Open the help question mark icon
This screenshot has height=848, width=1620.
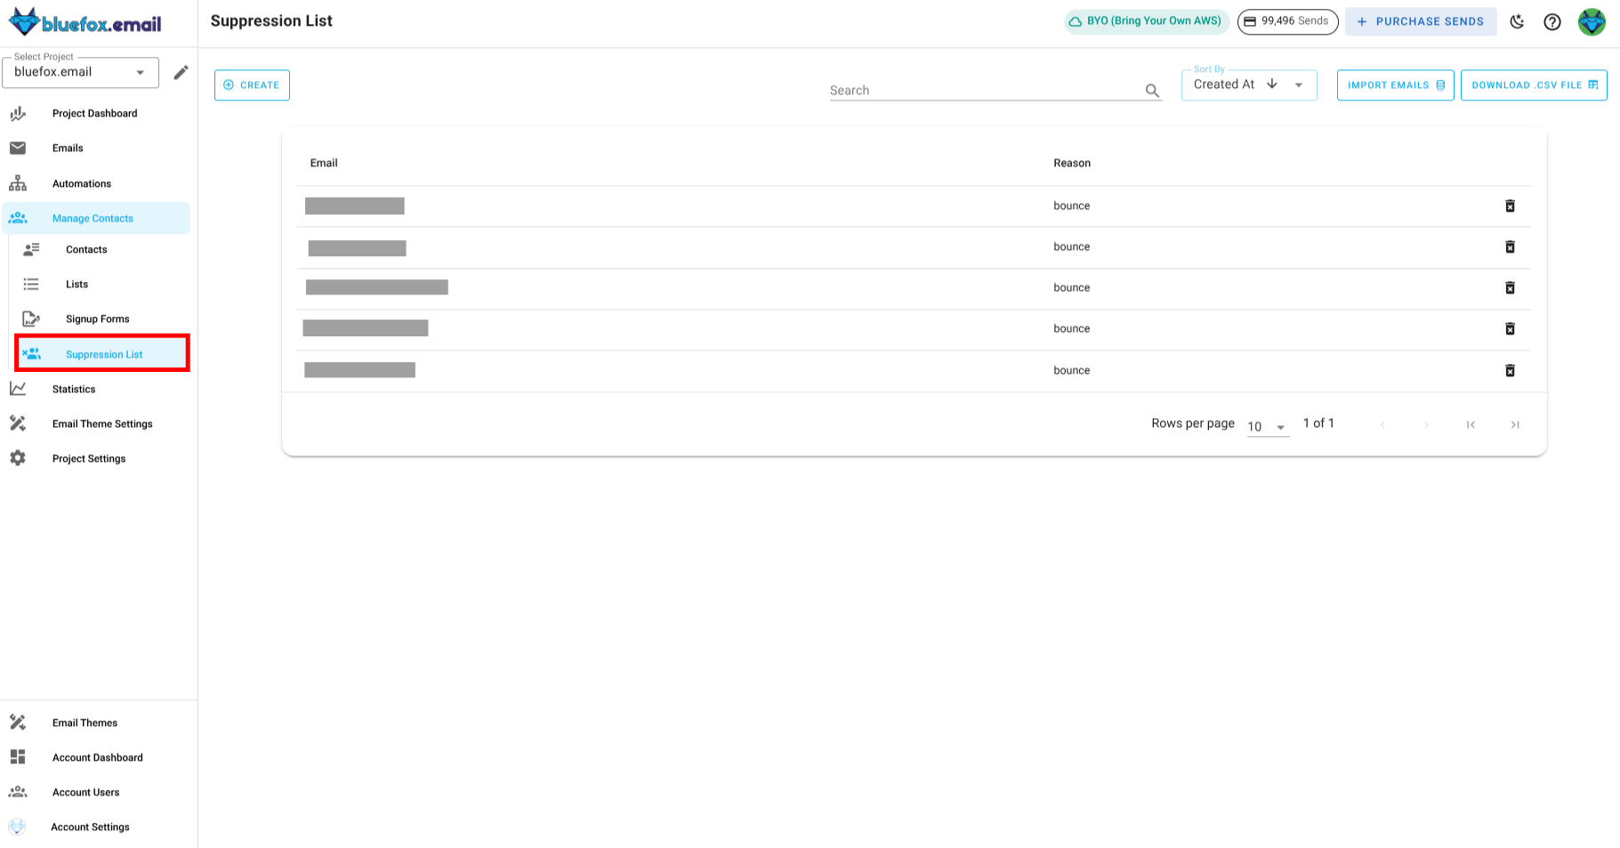point(1552,21)
